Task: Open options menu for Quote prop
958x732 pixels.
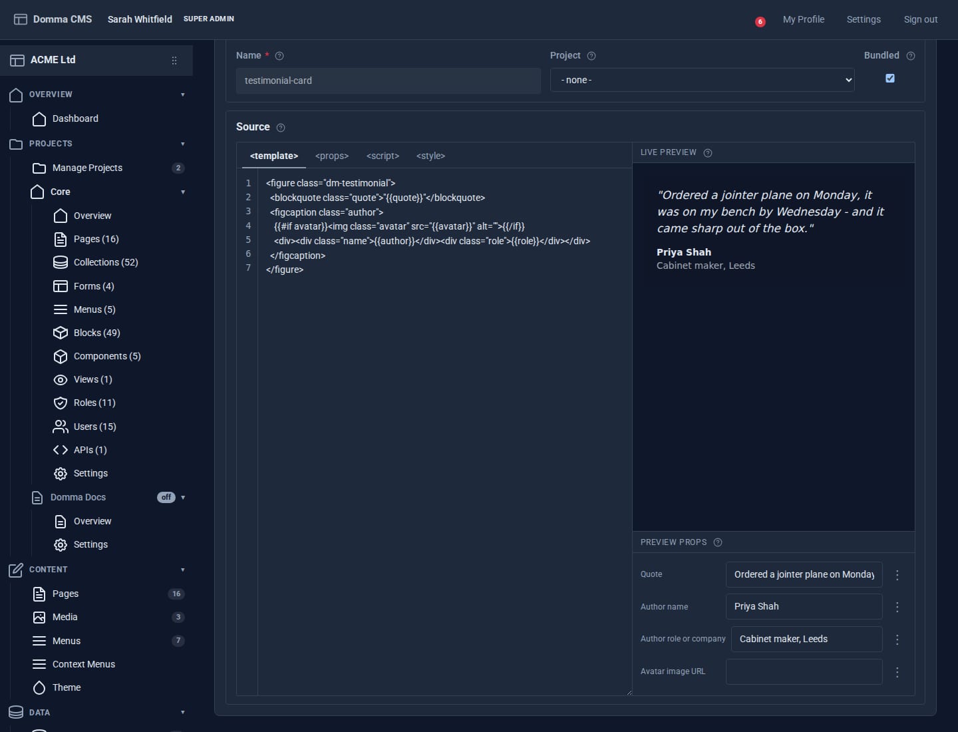Action: [897, 575]
